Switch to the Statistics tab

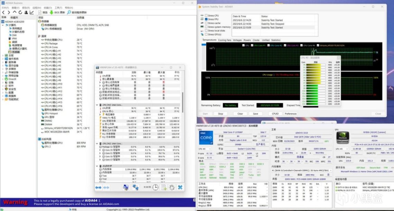point(276,40)
